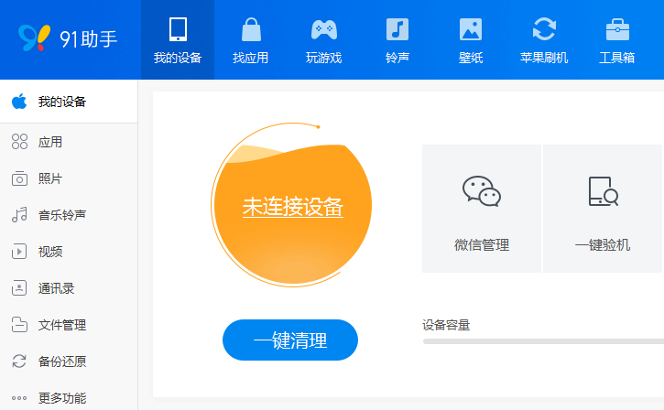Image resolution: width=664 pixels, height=410 pixels.
Task: Click the 设备容量 label
Action: 446,325
